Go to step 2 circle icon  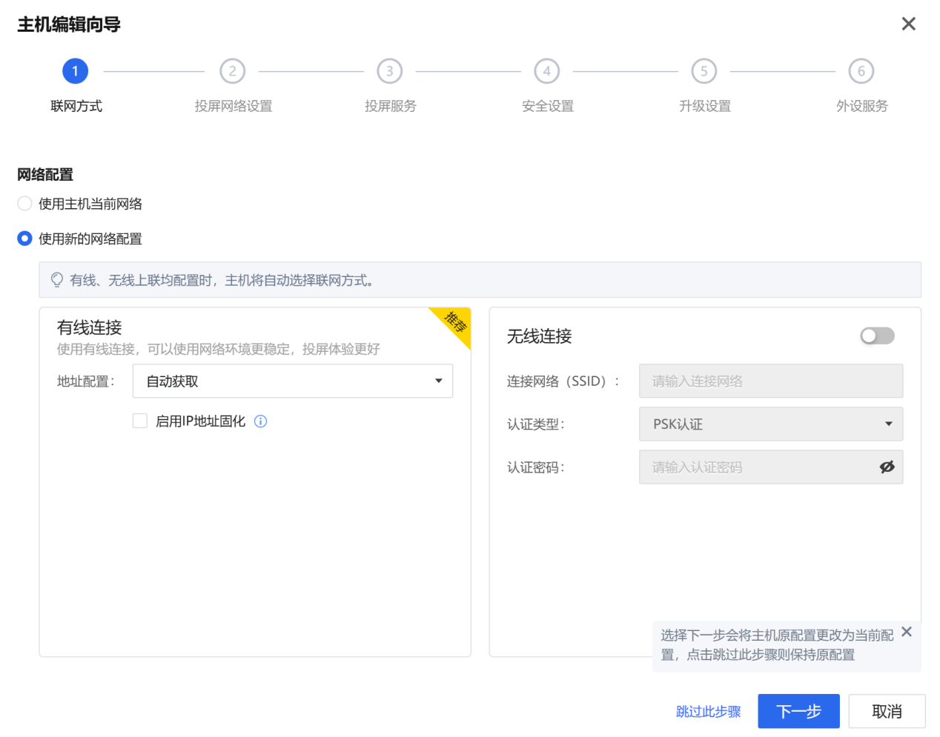point(232,71)
